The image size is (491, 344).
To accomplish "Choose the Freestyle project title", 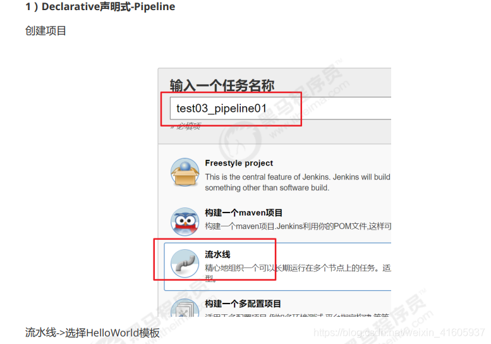I will [239, 163].
